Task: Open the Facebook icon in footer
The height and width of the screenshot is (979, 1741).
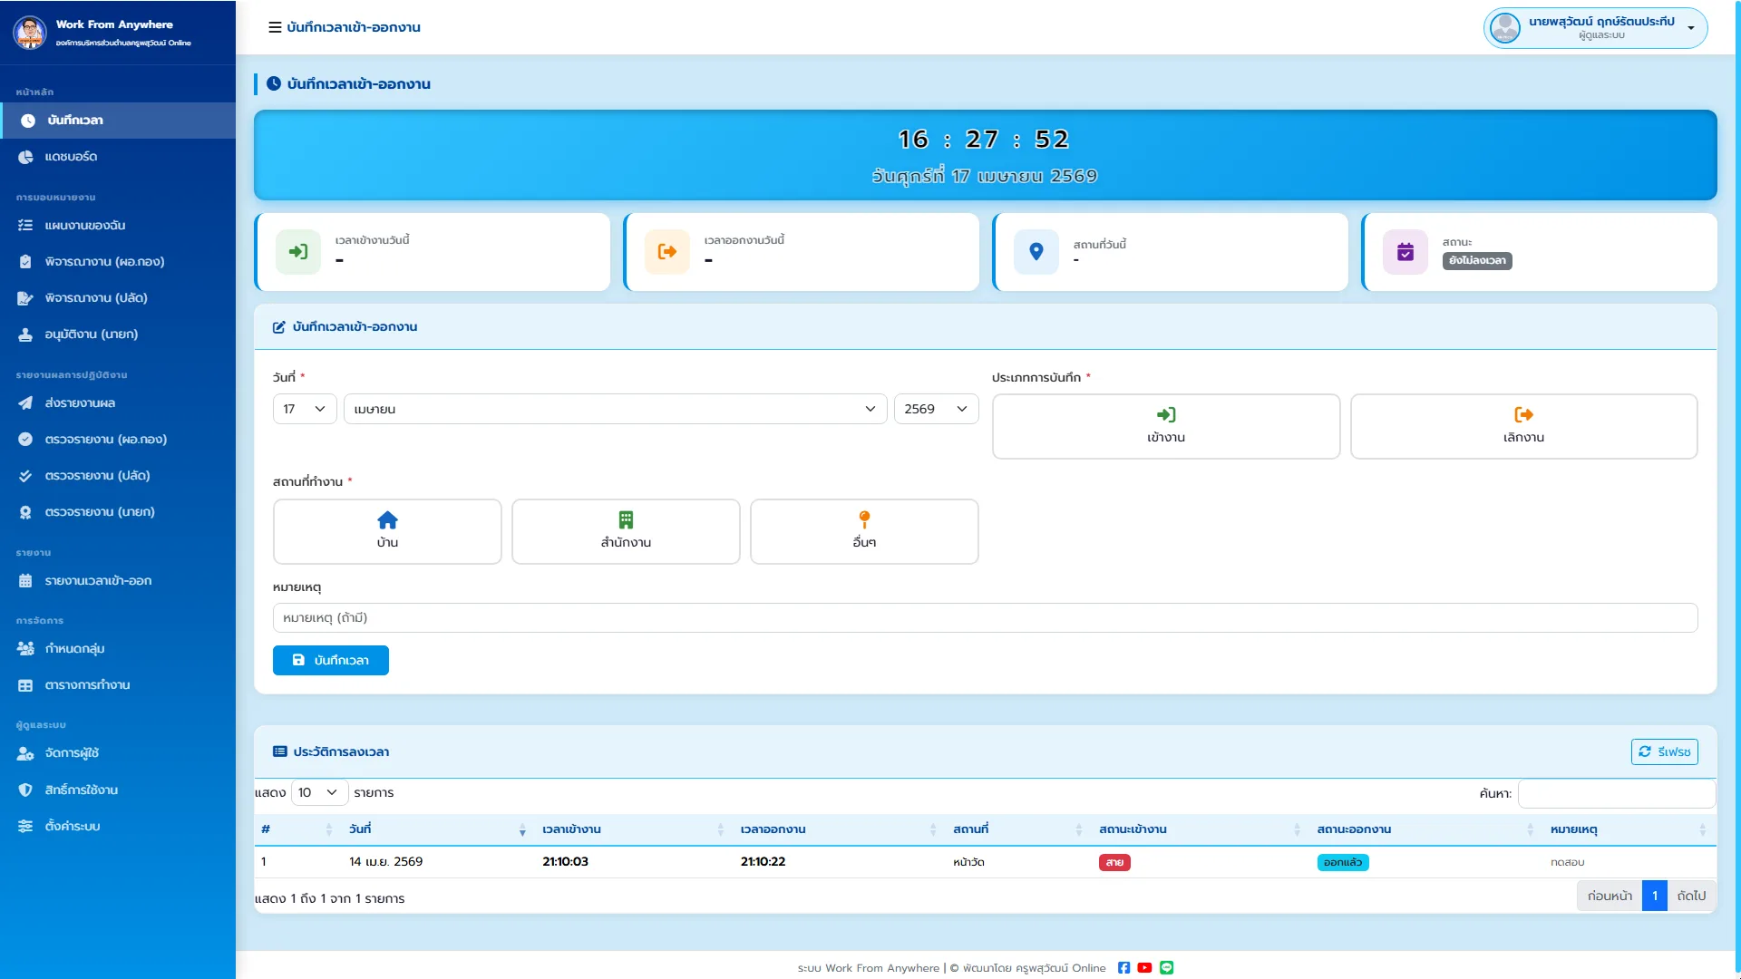Action: coord(1123,968)
